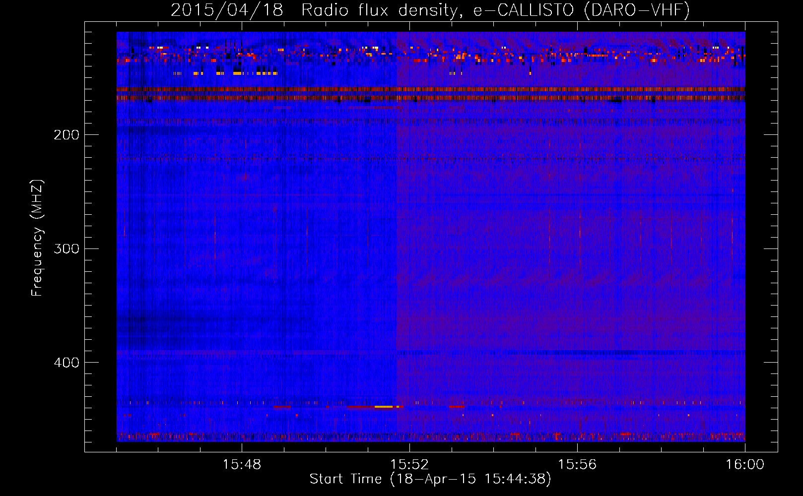Click the '200' frequency axis label
Viewport: 803px width, 496px height.
tap(67, 135)
